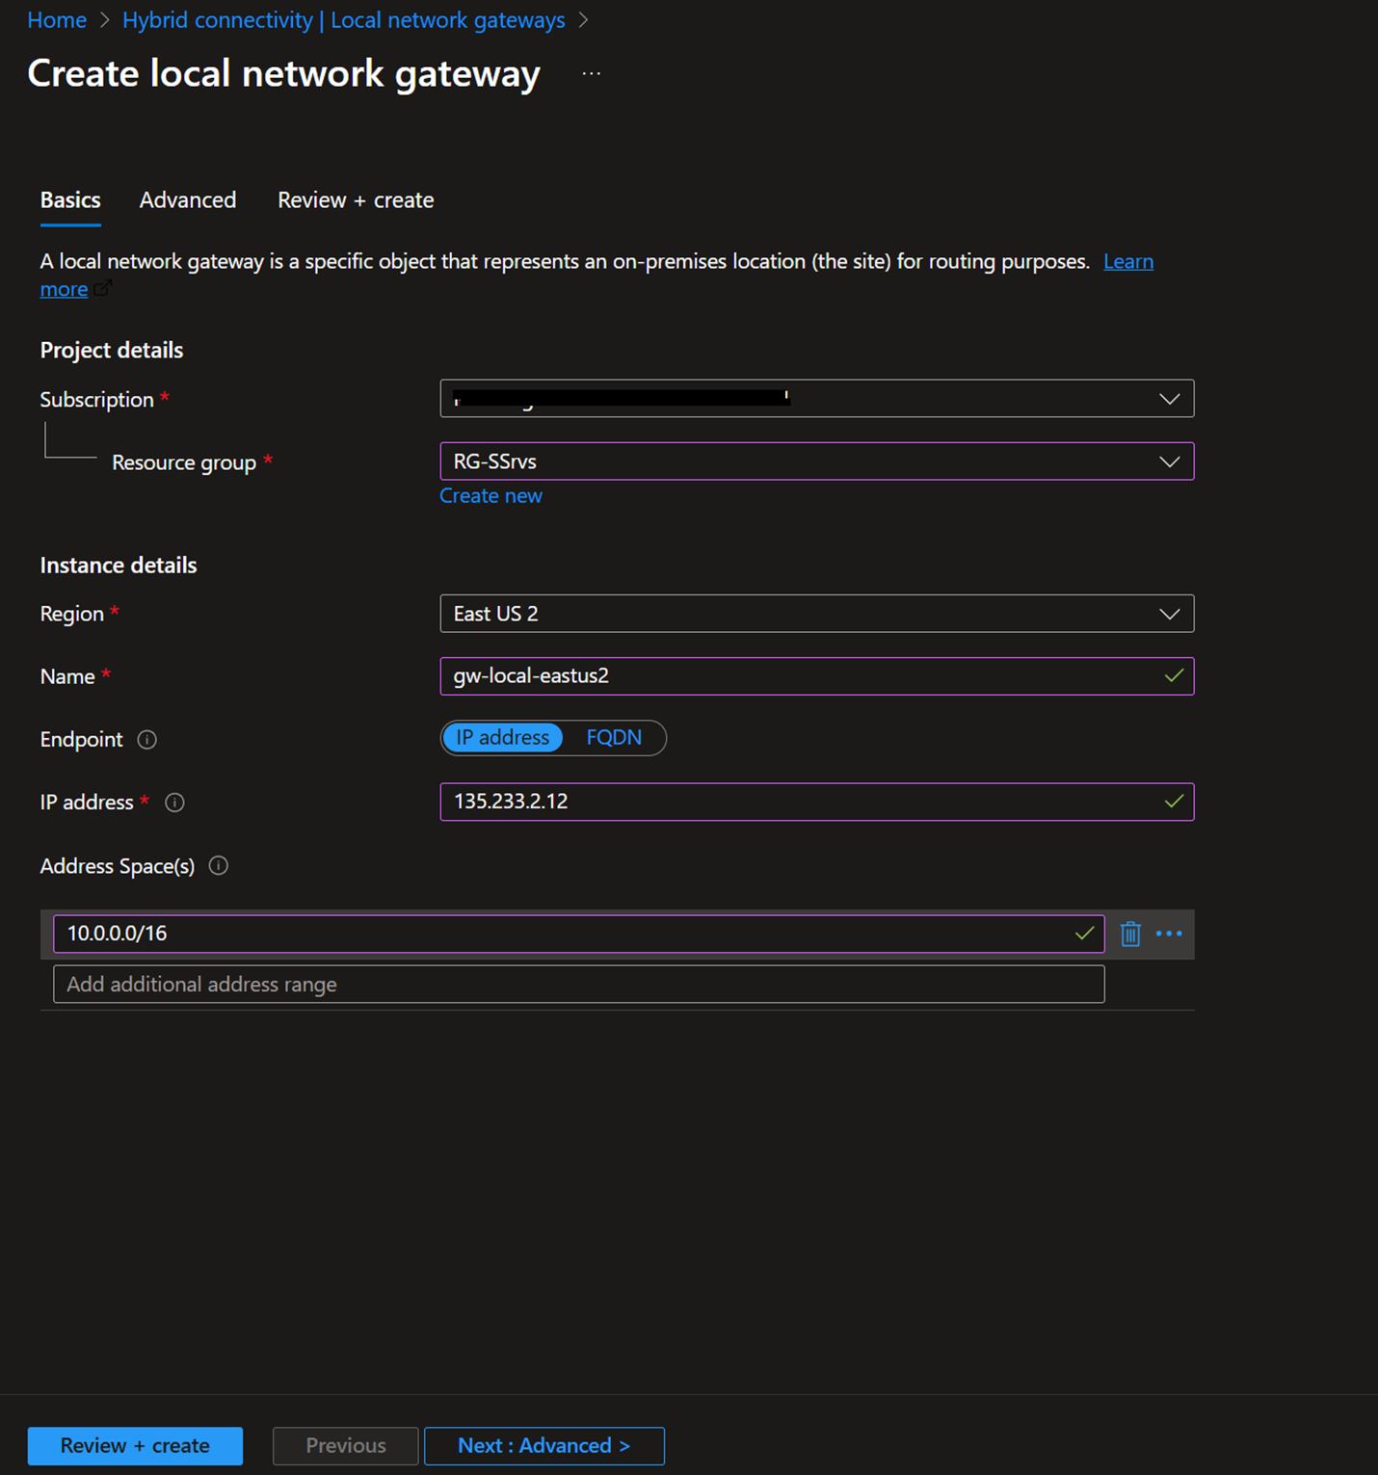The height and width of the screenshot is (1475, 1378).
Task: Click the external link icon after Learn more
Action: pyautogui.click(x=103, y=289)
